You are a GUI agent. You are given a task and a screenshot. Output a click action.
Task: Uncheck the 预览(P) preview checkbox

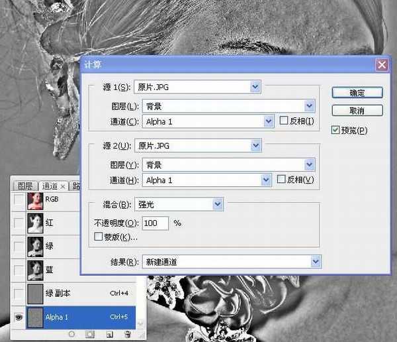335,130
